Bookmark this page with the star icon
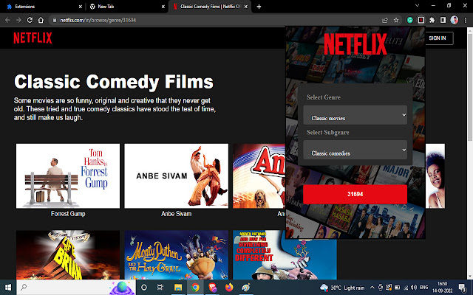Screen dimensions: 473x295 396,20
